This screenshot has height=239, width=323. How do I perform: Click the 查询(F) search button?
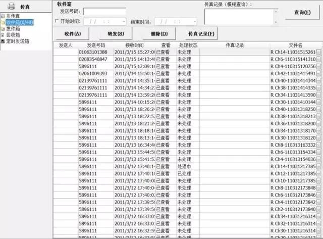click(x=301, y=12)
